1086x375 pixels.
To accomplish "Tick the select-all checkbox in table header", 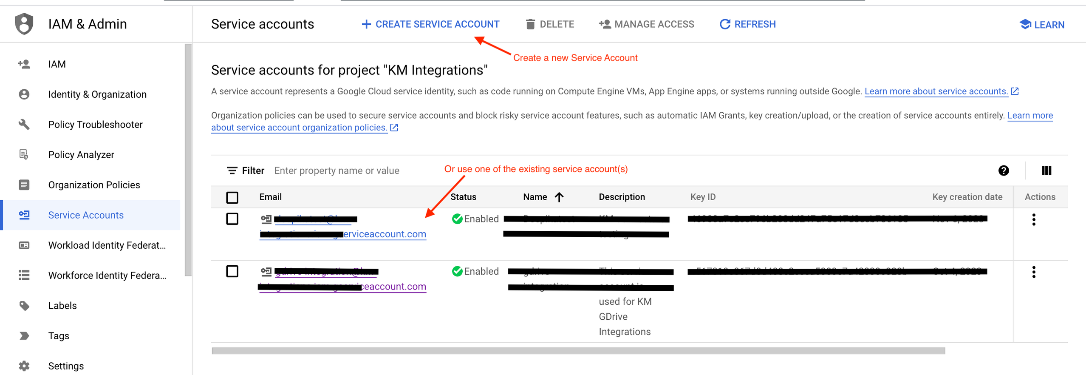I will 232,197.
